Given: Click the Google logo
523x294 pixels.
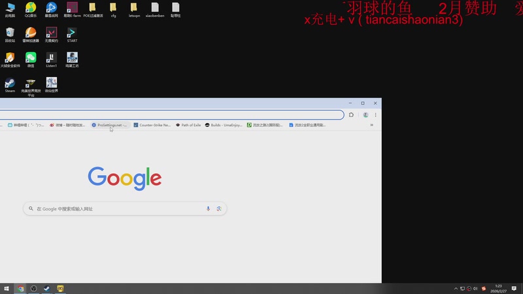Looking at the screenshot, I should pos(125,178).
